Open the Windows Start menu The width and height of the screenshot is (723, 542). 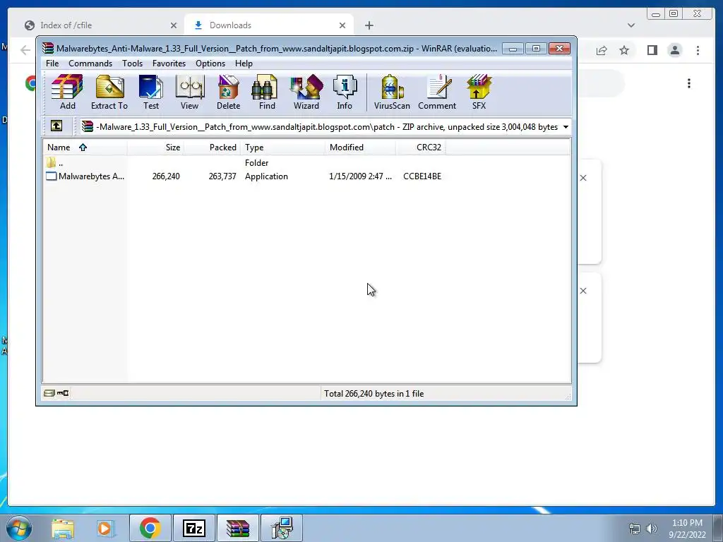pyautogui.click(x=18, y=528)
